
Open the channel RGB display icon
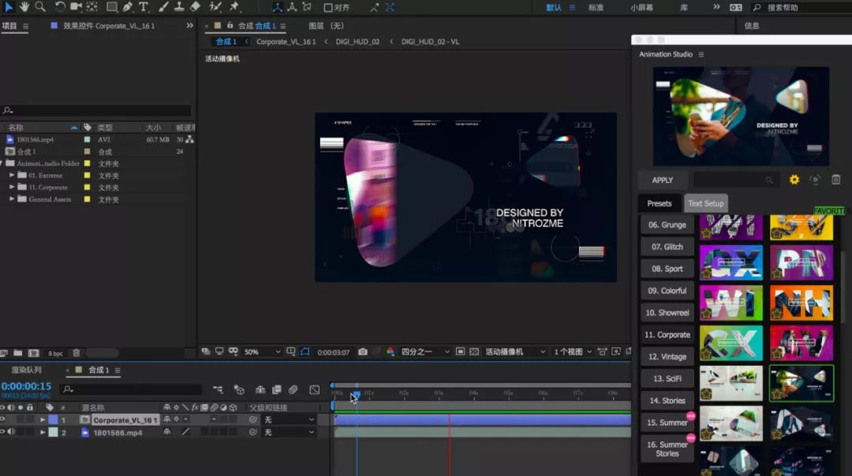[x=390, y=351]
